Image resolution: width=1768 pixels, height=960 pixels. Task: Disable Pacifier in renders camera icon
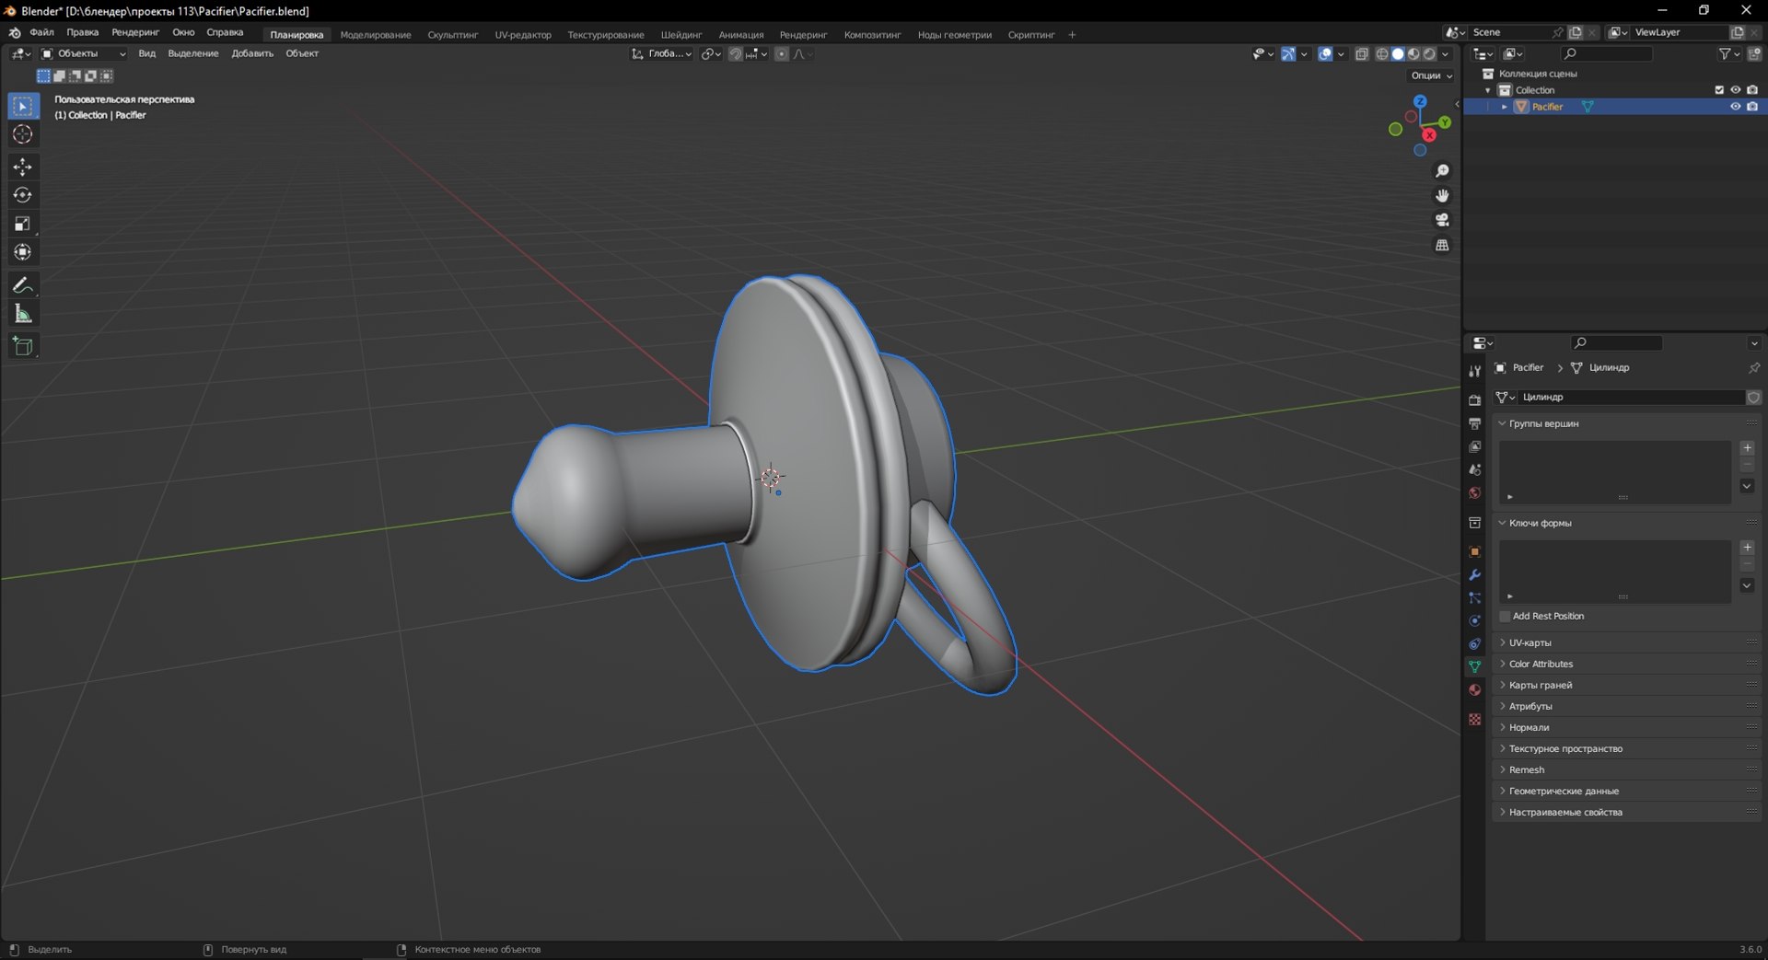click(1752, 107)
